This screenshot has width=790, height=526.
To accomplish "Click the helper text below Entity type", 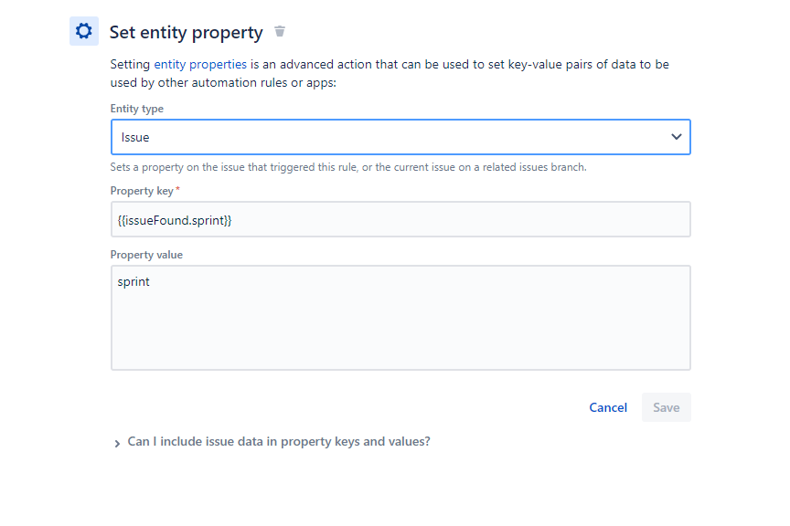I will (x=348, y=167).
